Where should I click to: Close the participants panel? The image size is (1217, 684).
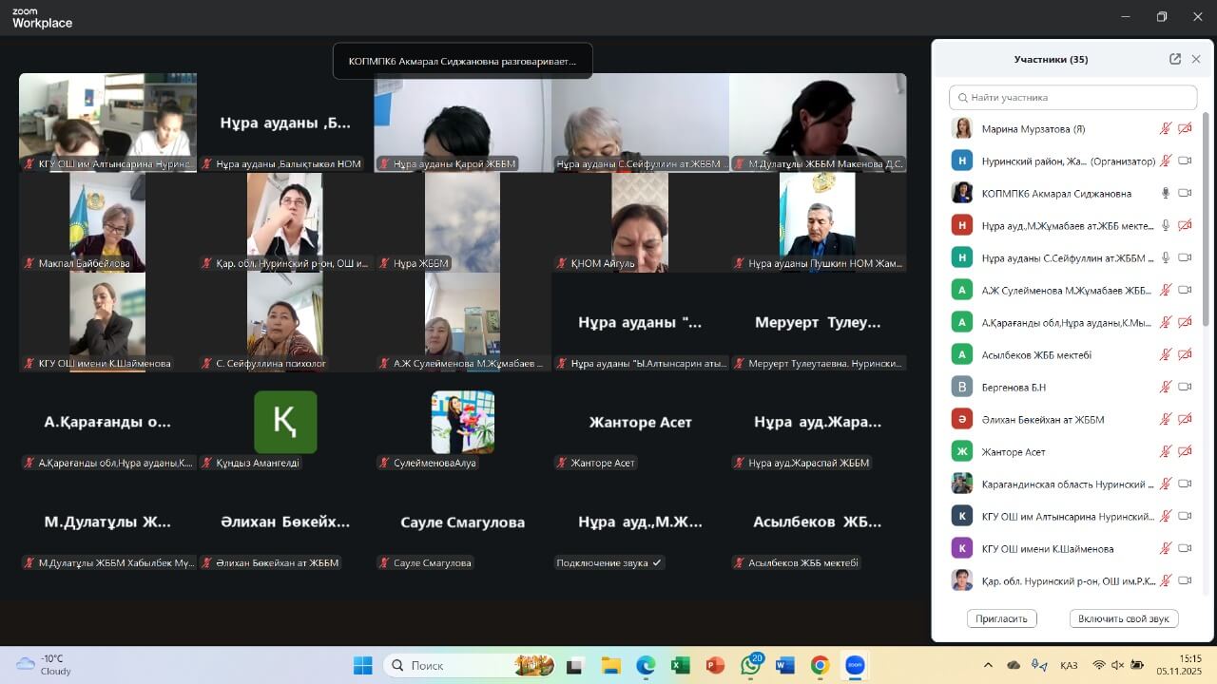[x=1196, y=59]
